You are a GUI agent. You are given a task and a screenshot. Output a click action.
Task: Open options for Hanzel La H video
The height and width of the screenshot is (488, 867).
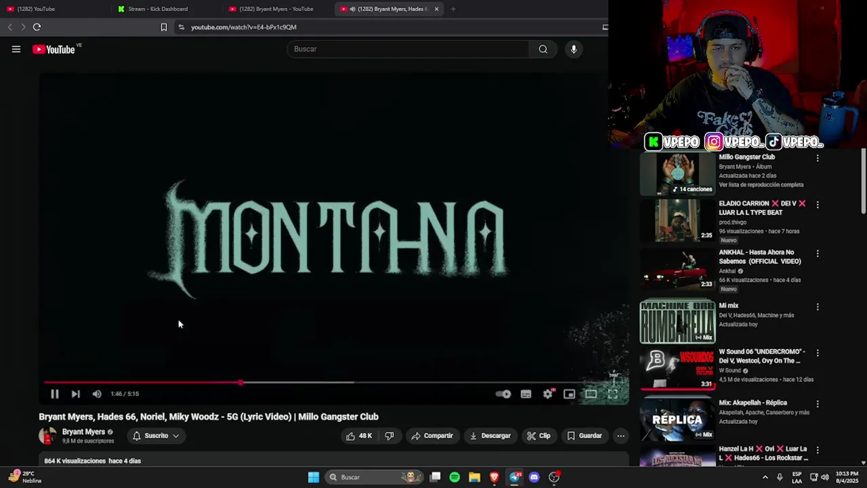click(818, 450)
